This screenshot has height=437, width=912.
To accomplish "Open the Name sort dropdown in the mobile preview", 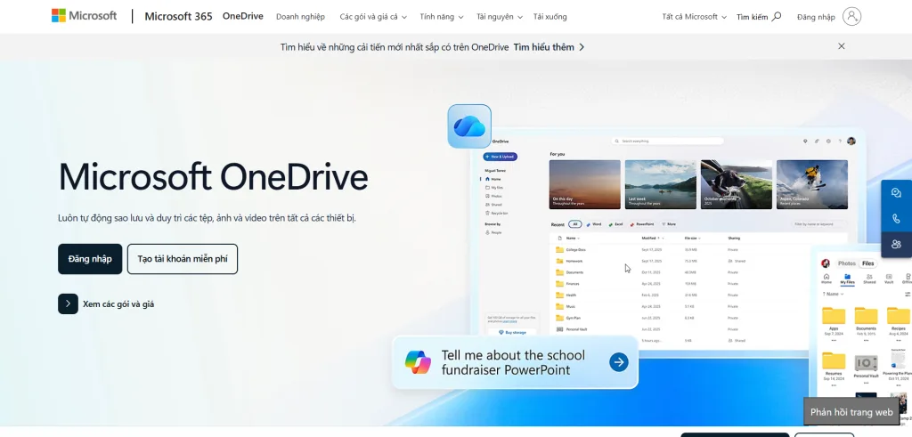I will 834,294.
